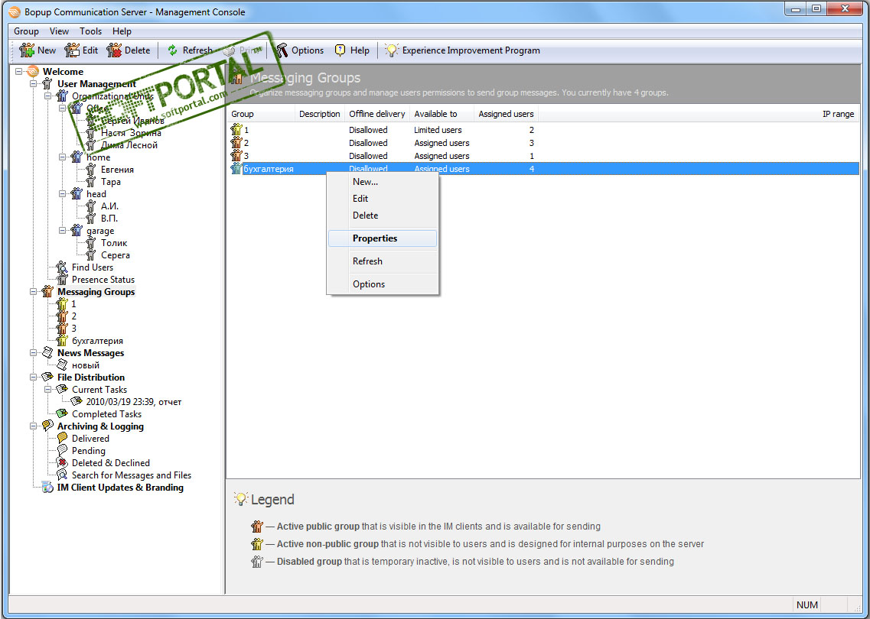The image size is (870, 619).
Task: Click the Find Users icon in tree
Action: pos(62,267)
